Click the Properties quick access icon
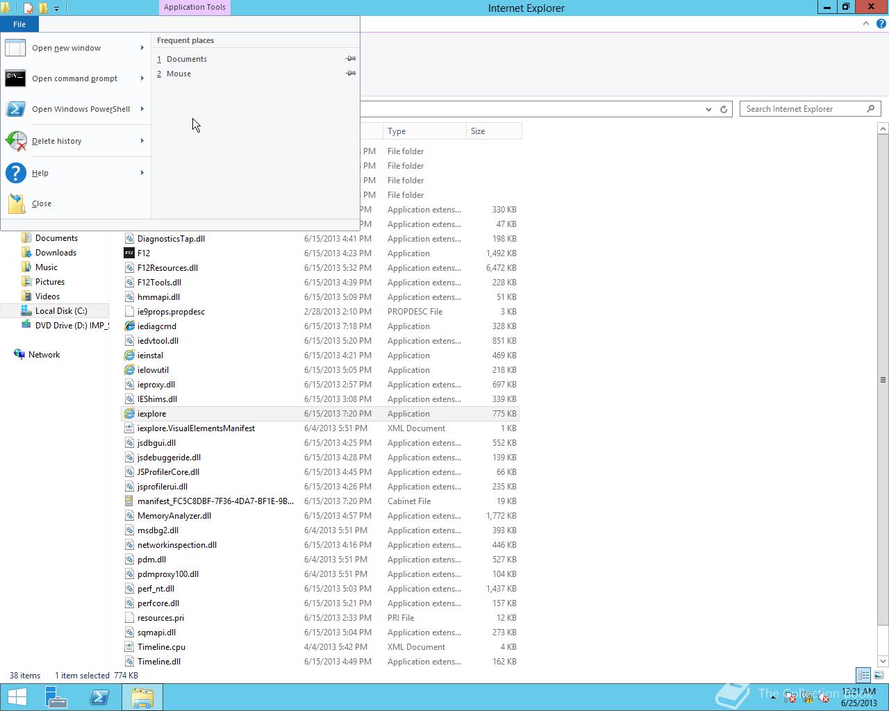This screenshot has width=889, height=711. (x=28, y=8)
